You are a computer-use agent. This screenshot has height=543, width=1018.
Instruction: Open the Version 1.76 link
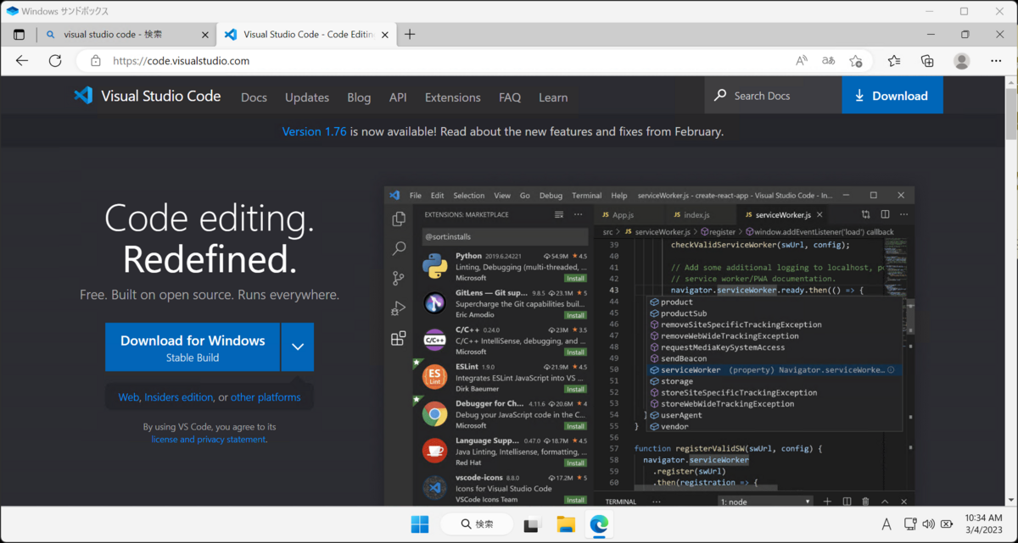click(314, 132)
